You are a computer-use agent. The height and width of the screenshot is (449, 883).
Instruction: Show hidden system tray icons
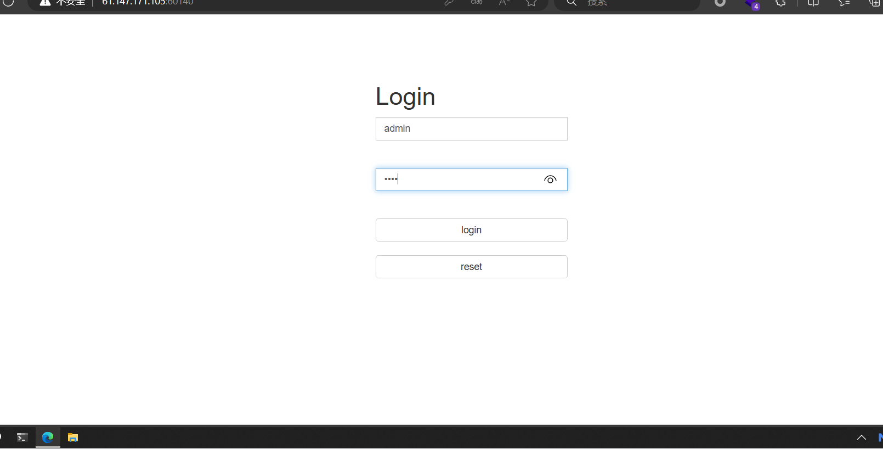[862, 437]
